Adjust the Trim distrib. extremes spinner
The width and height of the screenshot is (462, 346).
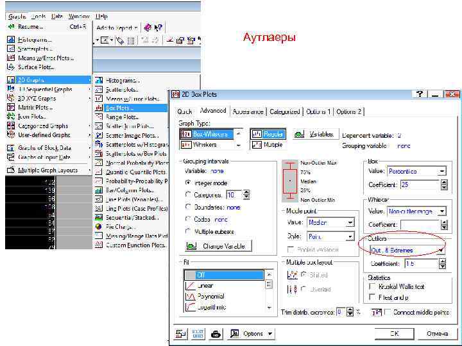(350, 312)
